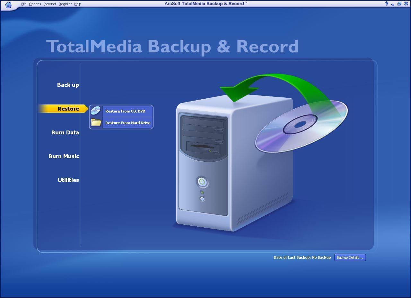Click the disc icon for Restore From CD/DVD
The image size is (411, 298).
[96, 111]
